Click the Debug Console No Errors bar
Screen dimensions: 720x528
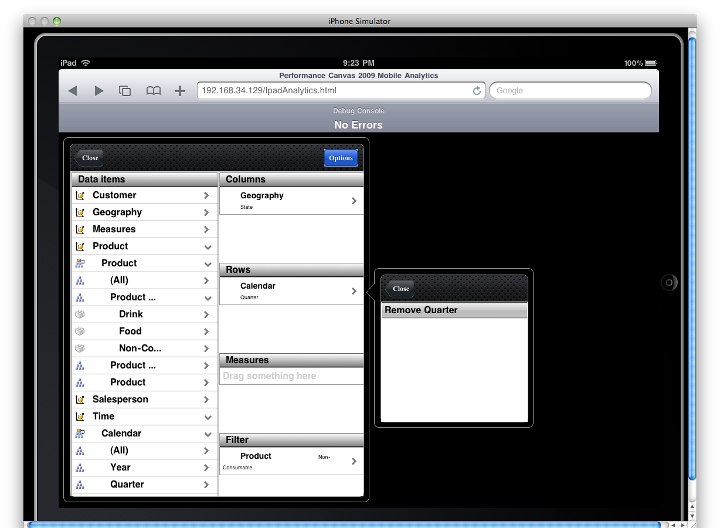359,119
